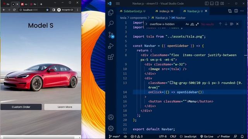
Task: Open changes compare icon in editor toolbar
Action: 230,11
